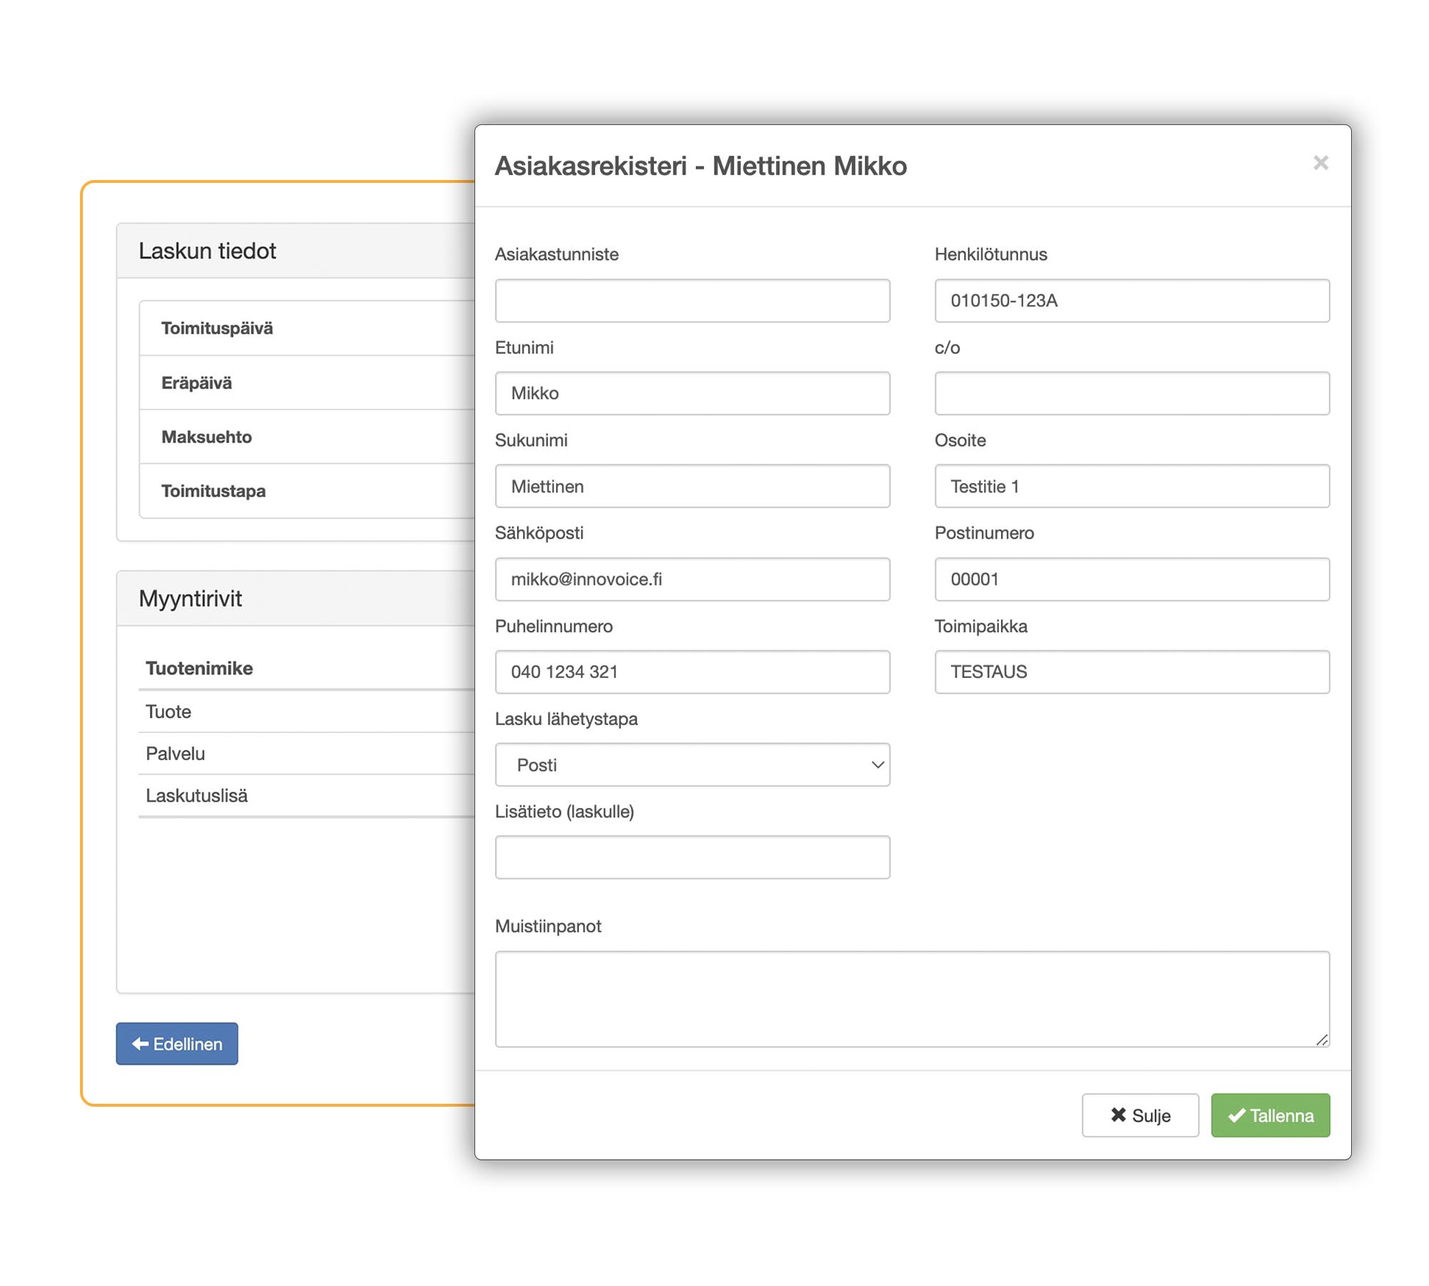Select the Toimituspäivä row in Laskun tiedot

point(307,328)
